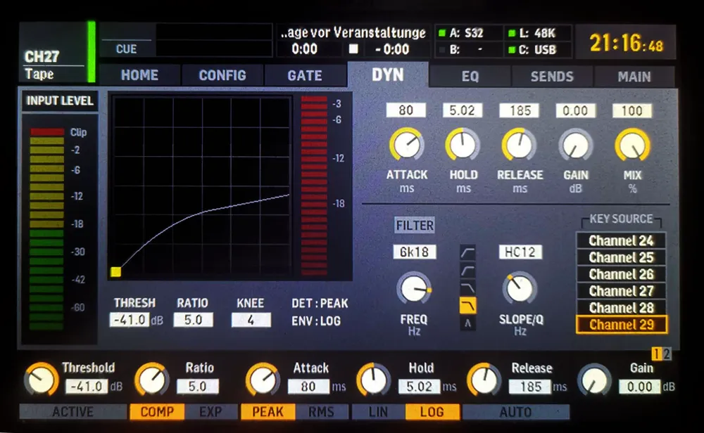Switch to the EQ tab
Viewport: 704px width, 433px height.
(470, 76)
